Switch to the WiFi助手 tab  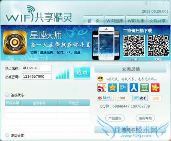136,20
